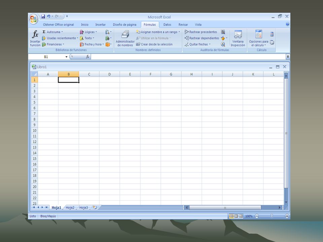Go to the first sheet arrow
The height and width of the screenshot is (242, 323).
34,207
